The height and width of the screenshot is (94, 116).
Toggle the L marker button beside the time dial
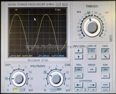(111, 36)
